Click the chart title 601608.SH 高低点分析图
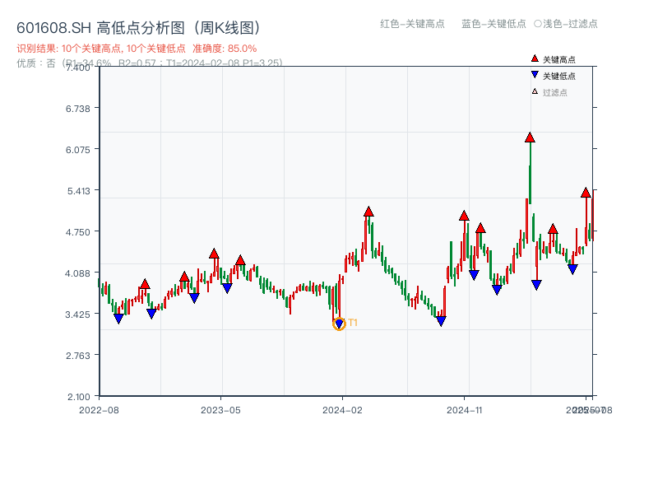 click(x=139, y=28)
